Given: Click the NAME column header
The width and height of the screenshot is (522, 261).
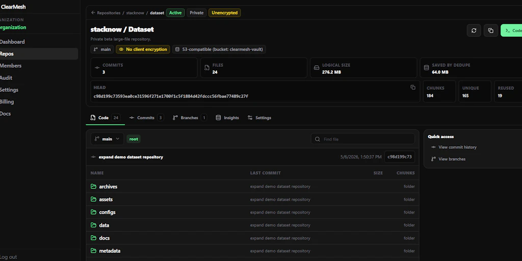Looking at the screenshot, I should pyautogui.click(x=97, y=173).
